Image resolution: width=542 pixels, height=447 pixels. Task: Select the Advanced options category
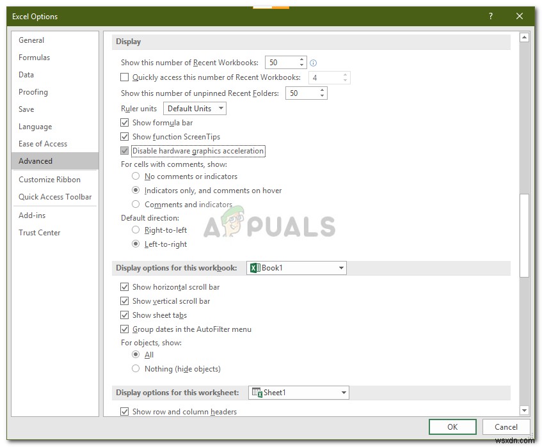tap(55, 161)
